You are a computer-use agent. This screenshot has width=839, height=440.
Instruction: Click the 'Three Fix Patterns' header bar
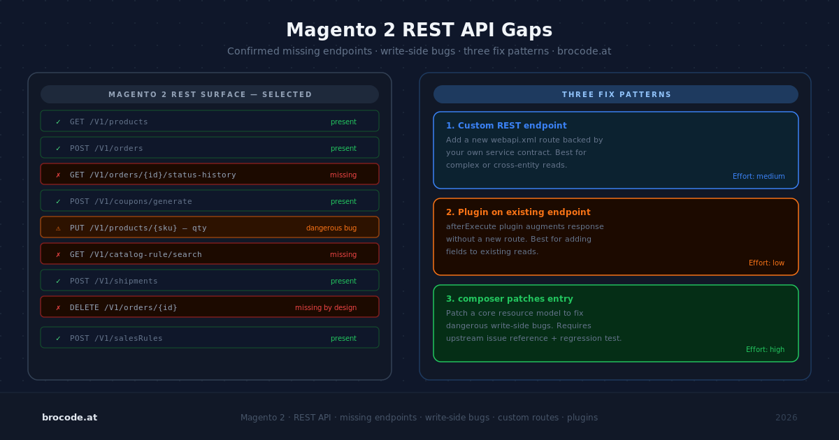pos(616,94)
